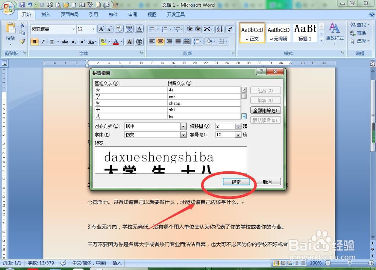
Task: Click the zoom slider on the status bar
Action: [x=349, y=263]
